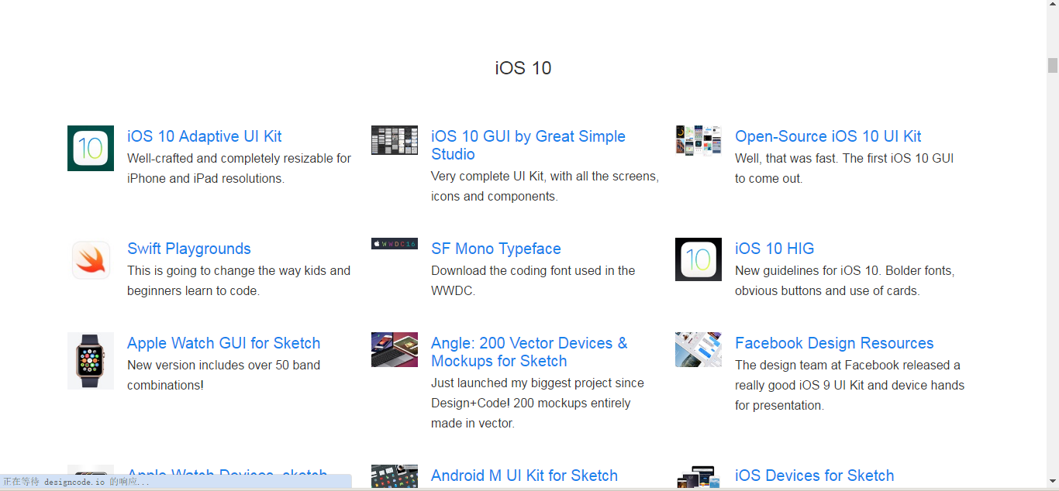Visit the SF Mono Typeface link
The image size is (1059, 491).
click(x=496, y=249)
